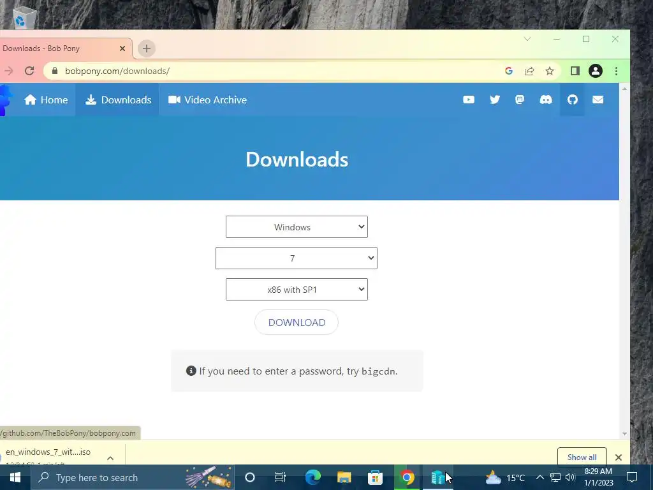Click the Downloads page heading
The width and height of the screenshot is (653, 490).
click(x=297, y=159)
